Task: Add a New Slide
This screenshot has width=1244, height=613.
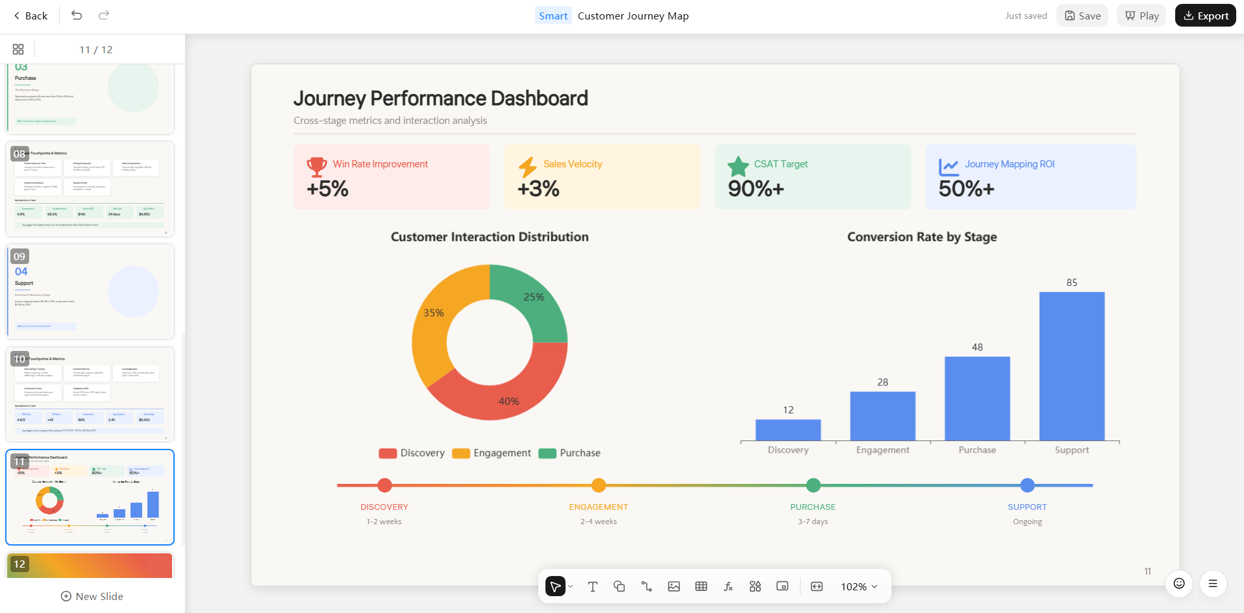Action: (x=92, y=596)
